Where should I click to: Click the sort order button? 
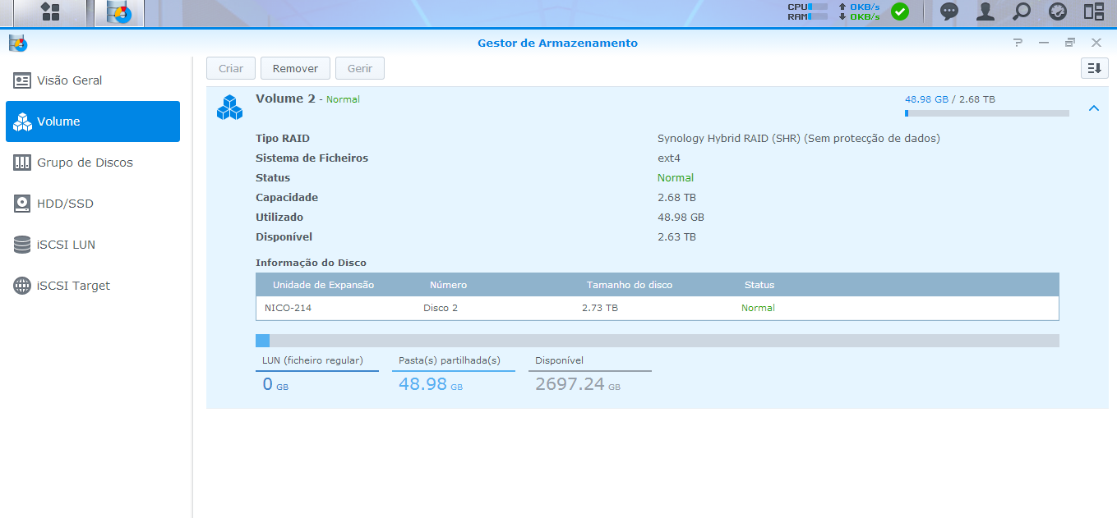tap(1095, 68)
